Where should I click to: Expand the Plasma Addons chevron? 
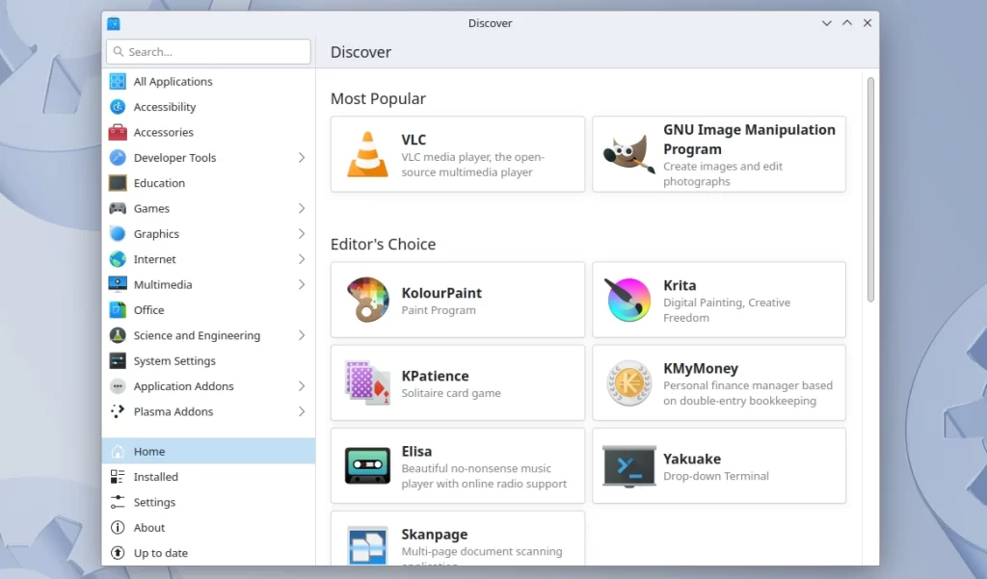(x=302, y=412)
